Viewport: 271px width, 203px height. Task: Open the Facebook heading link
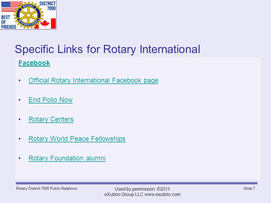point(34,63)
